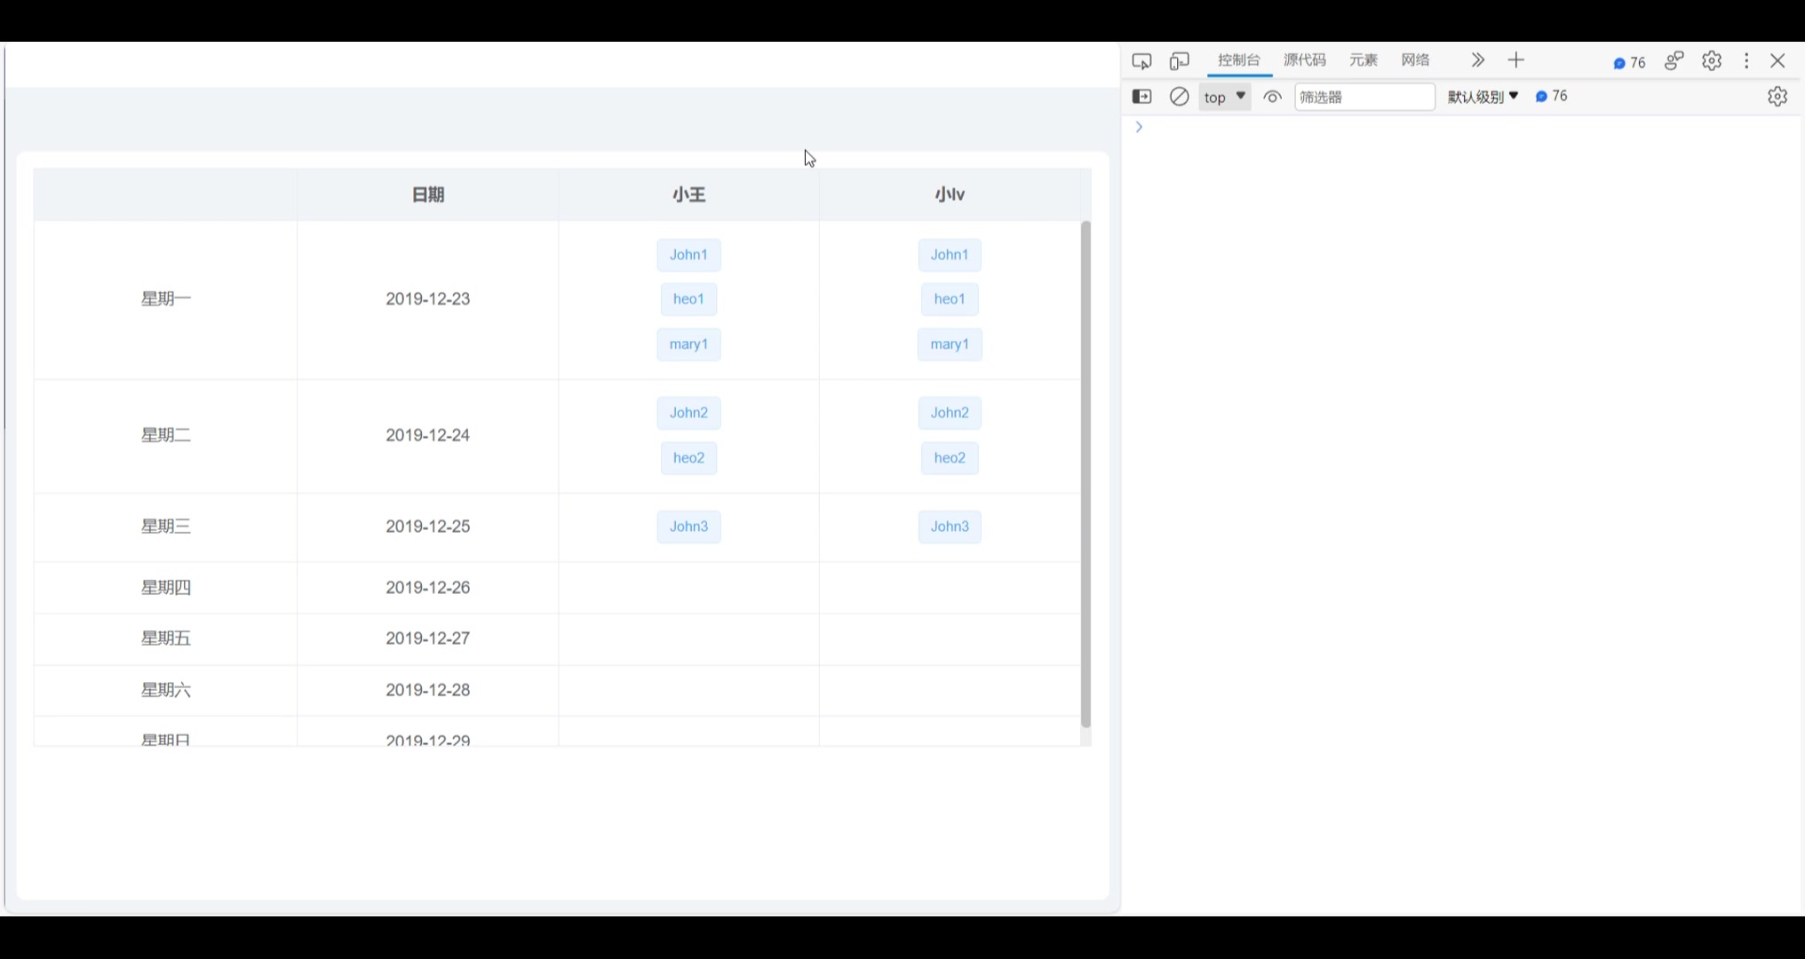The image size is (1805, 959).
Task: Click the inspect element picker icon
Action: point(1141,60)
